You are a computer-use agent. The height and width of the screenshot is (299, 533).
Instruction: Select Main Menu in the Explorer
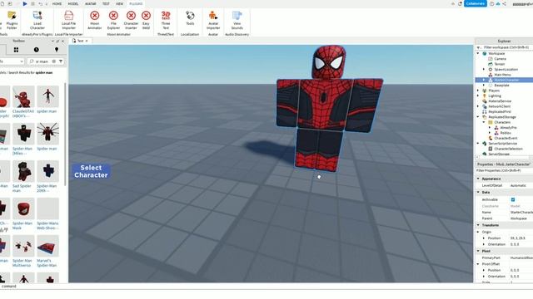click(502, 75)
